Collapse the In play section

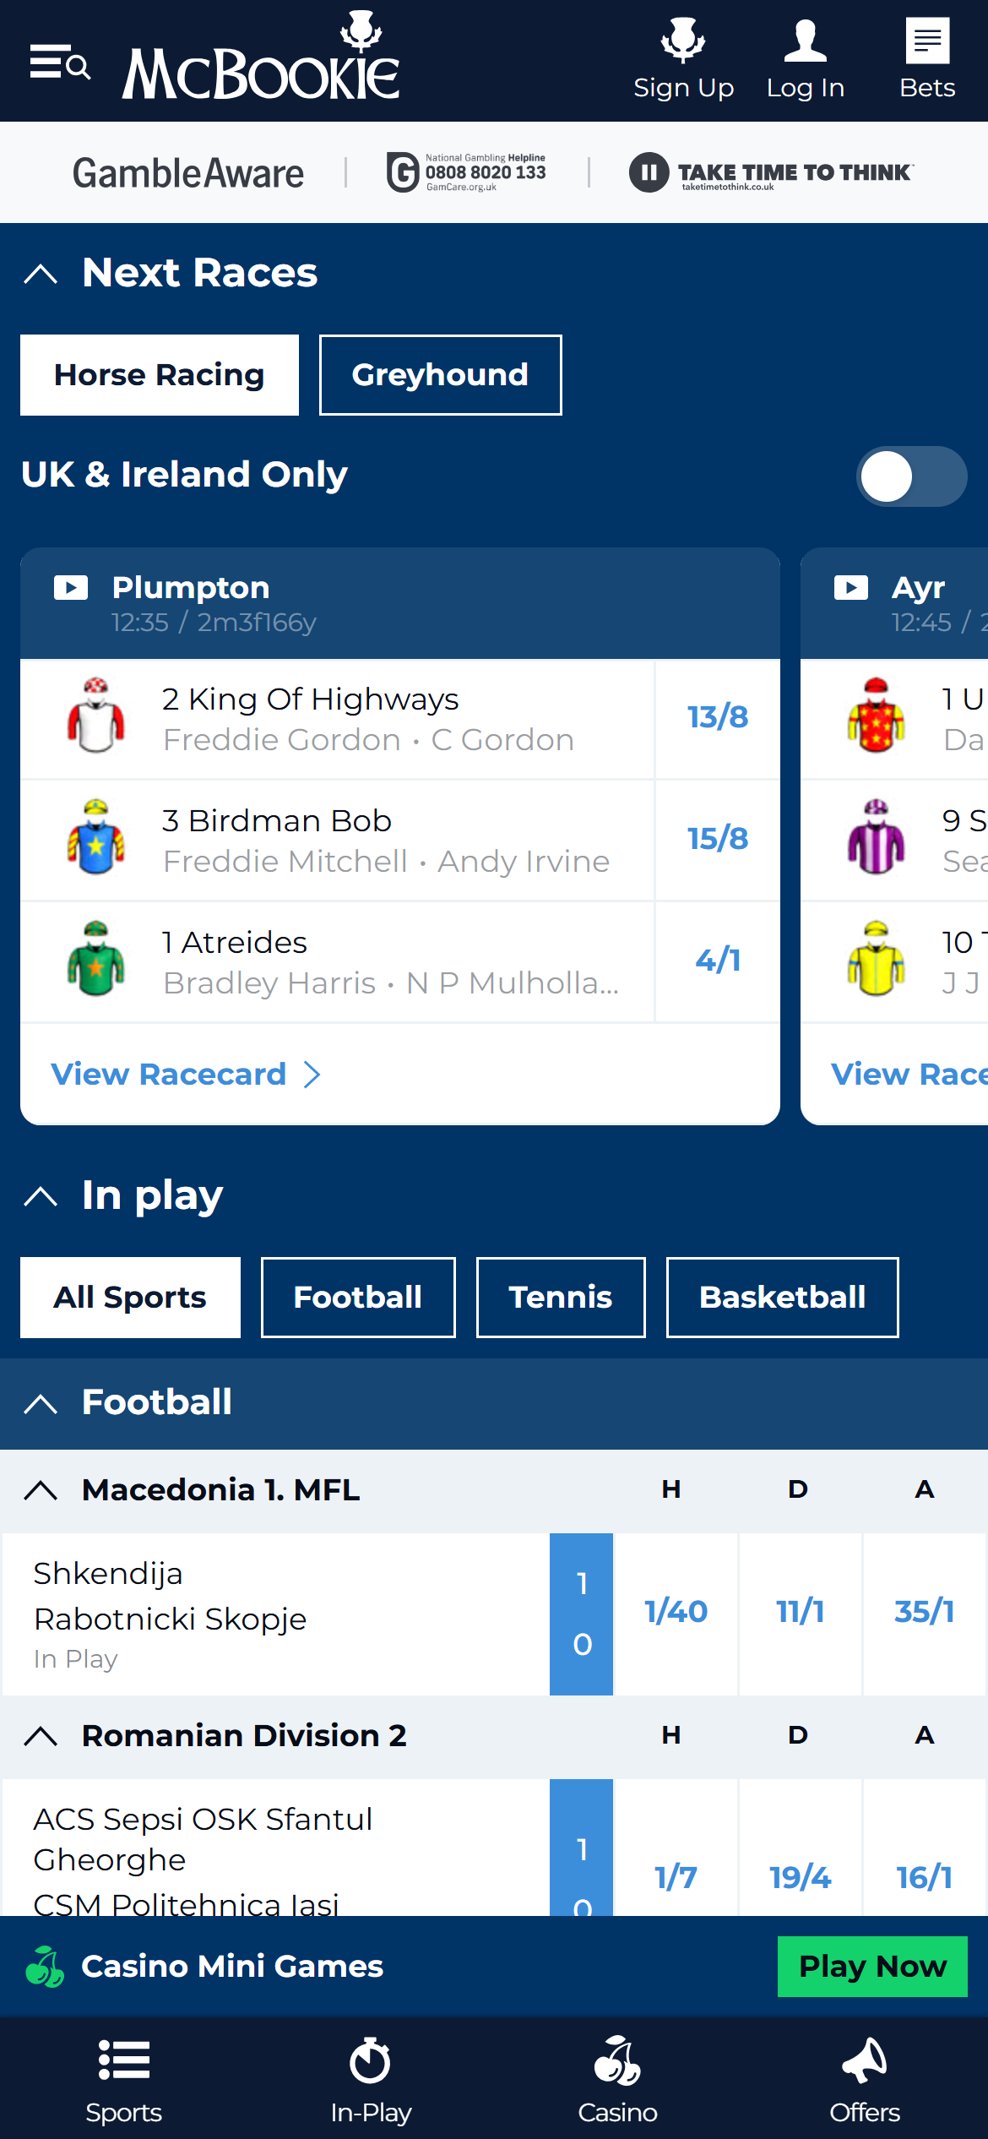[41, 1196]
